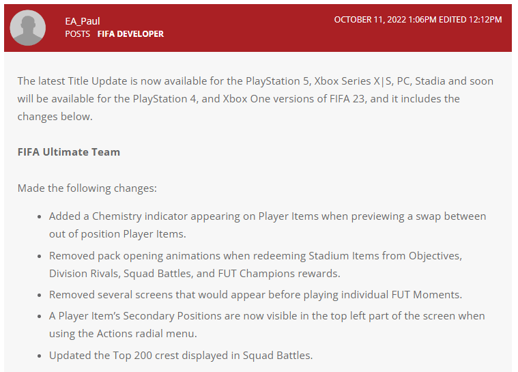Click the EA_Paul username link
Screen dimensions: 518x372
tap(83, 21)
